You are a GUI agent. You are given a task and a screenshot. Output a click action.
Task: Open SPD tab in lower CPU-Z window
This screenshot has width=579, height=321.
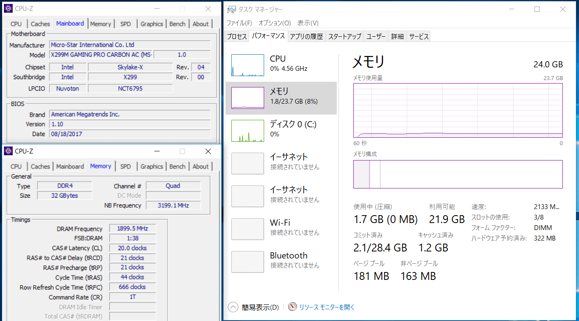(x=126, y=167)
